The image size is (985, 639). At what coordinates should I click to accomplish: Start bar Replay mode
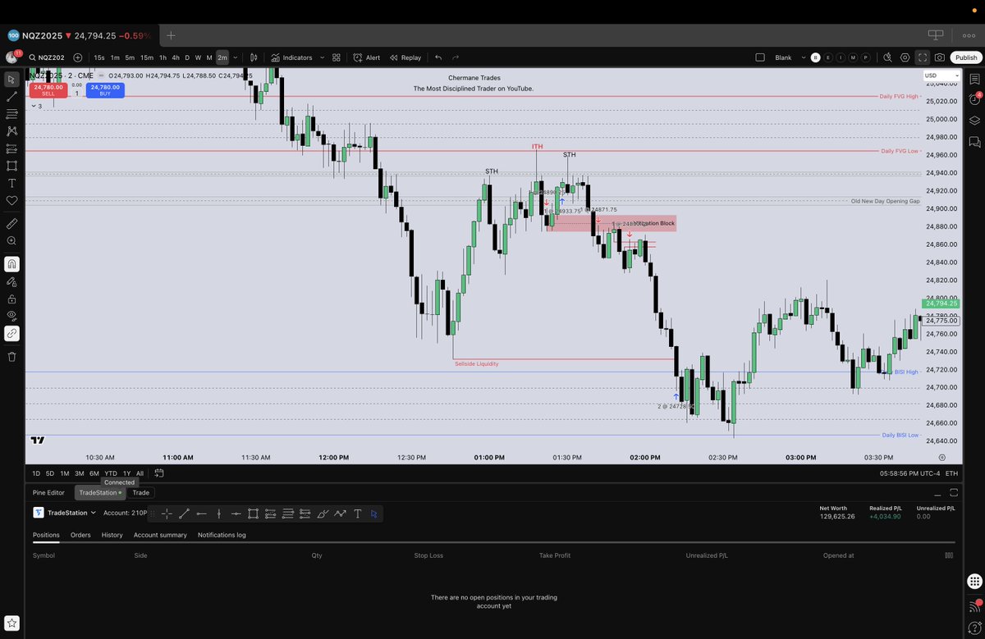[405, 57]
